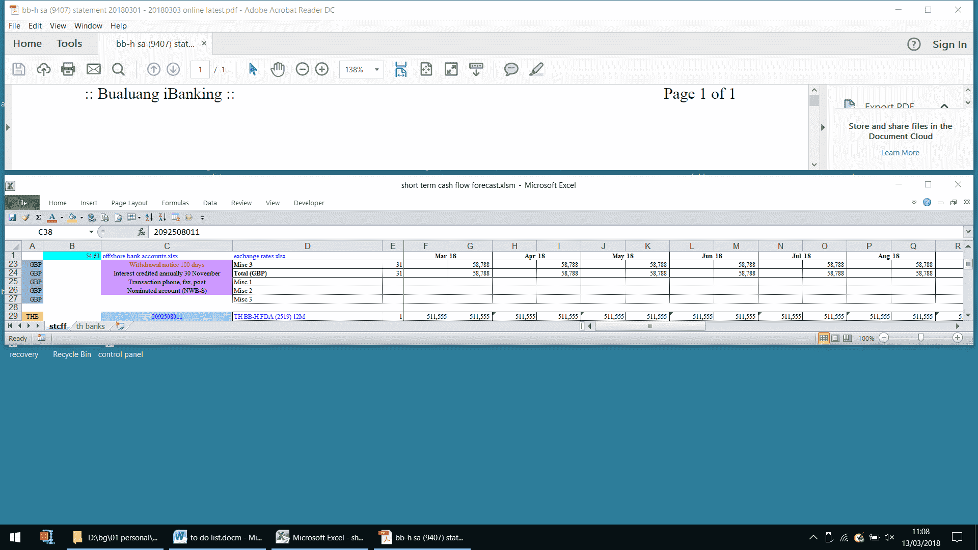Add a sticky note comment in Acrobat
978x550 pixels.
pos(511,69)
